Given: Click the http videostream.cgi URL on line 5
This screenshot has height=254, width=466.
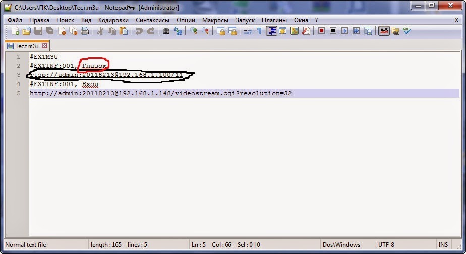Looking at the screenshot, I should pyautogui.click(x=161, y=93).
